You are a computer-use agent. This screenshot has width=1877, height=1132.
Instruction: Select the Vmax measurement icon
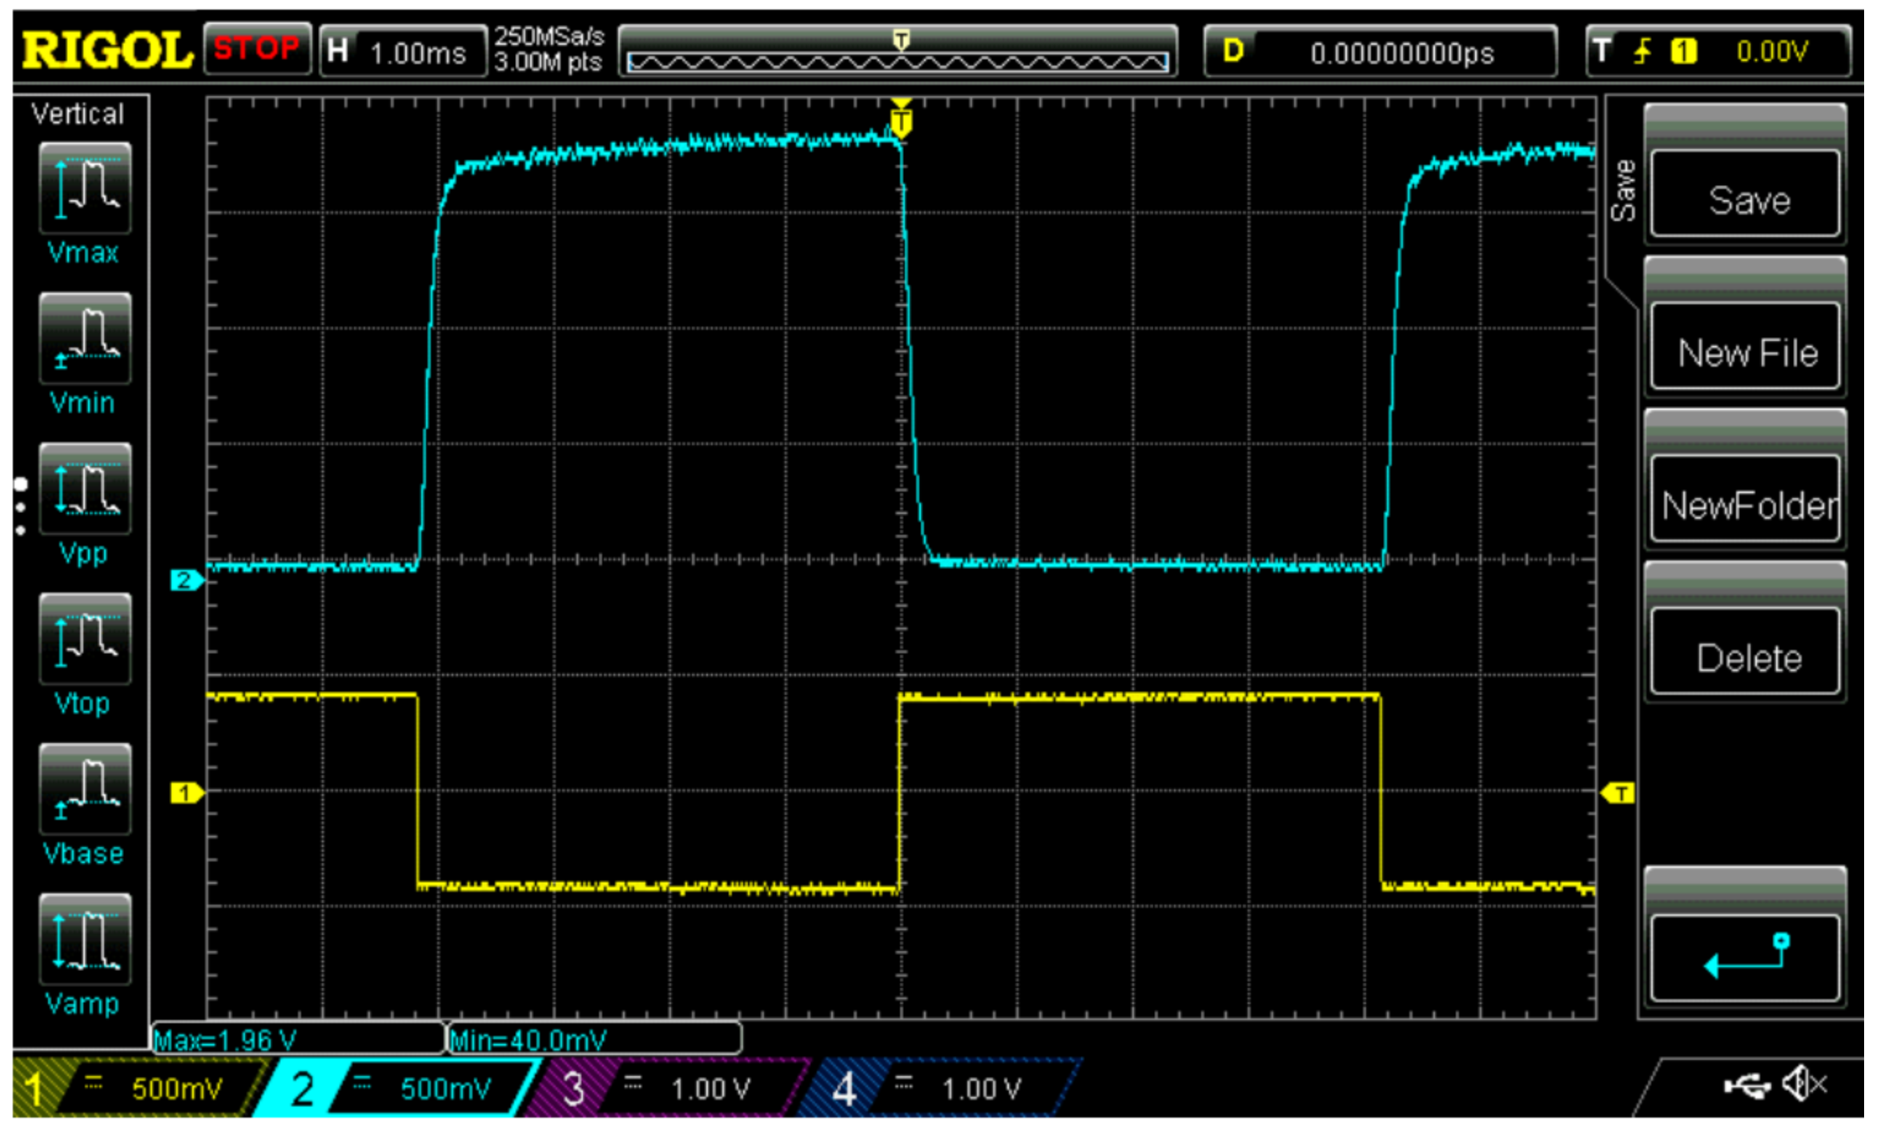click(84, 189)
